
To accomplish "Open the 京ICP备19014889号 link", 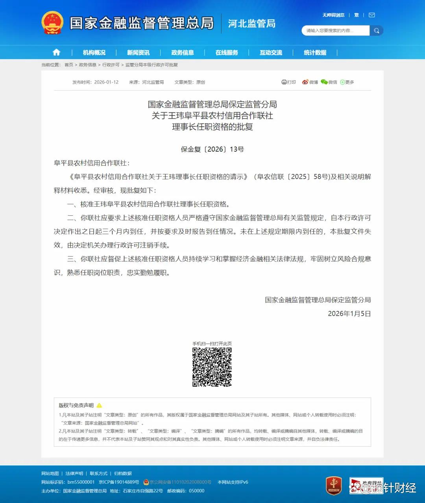I will (119, 482).
